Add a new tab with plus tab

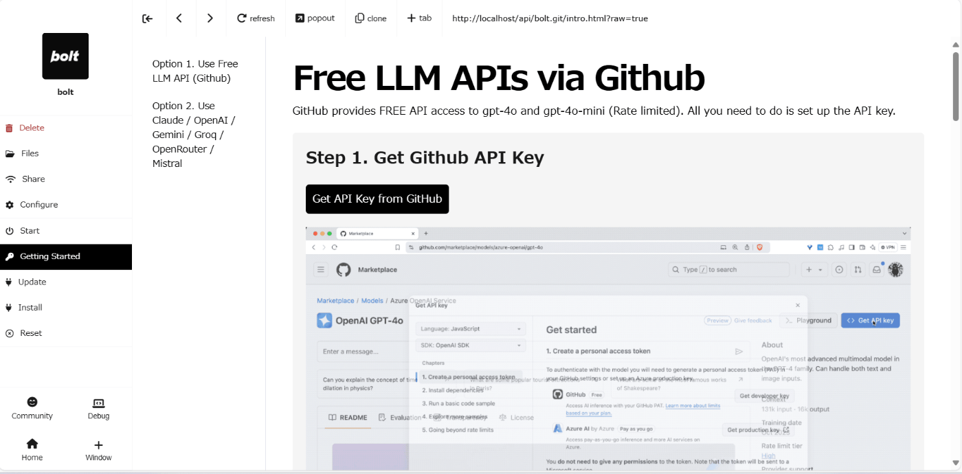(x=419, y=19)
